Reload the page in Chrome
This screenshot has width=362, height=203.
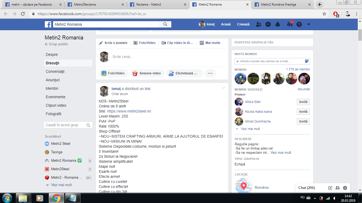point(23,14)
